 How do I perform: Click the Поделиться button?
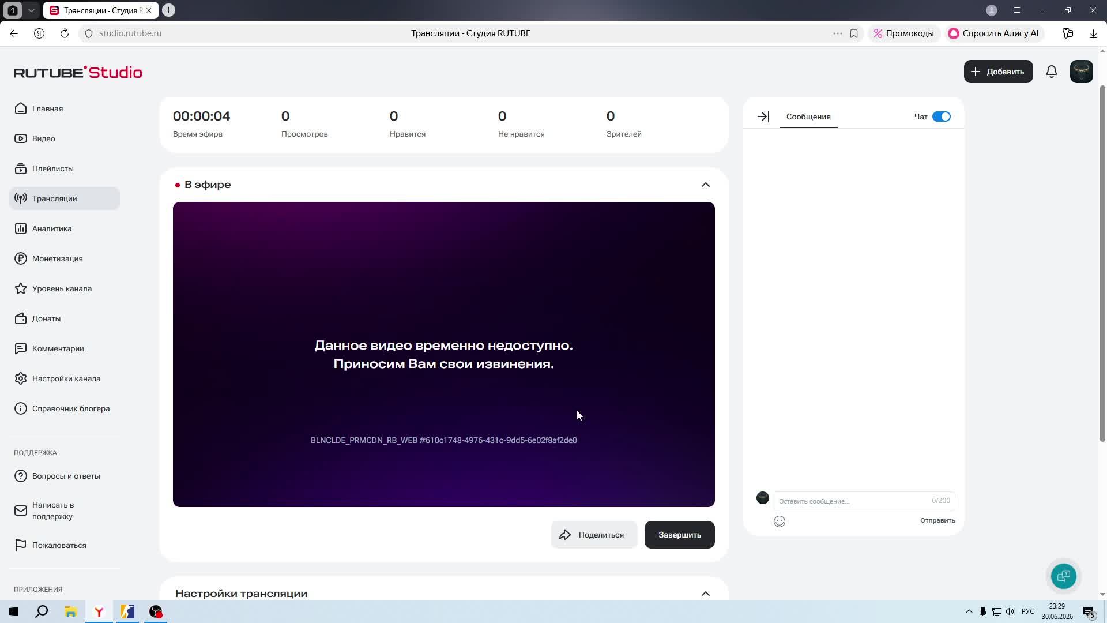[594, 535]
